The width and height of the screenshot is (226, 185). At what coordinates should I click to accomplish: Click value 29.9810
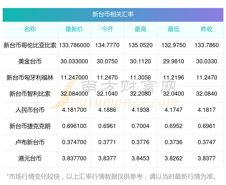click(x=174, y=61)
